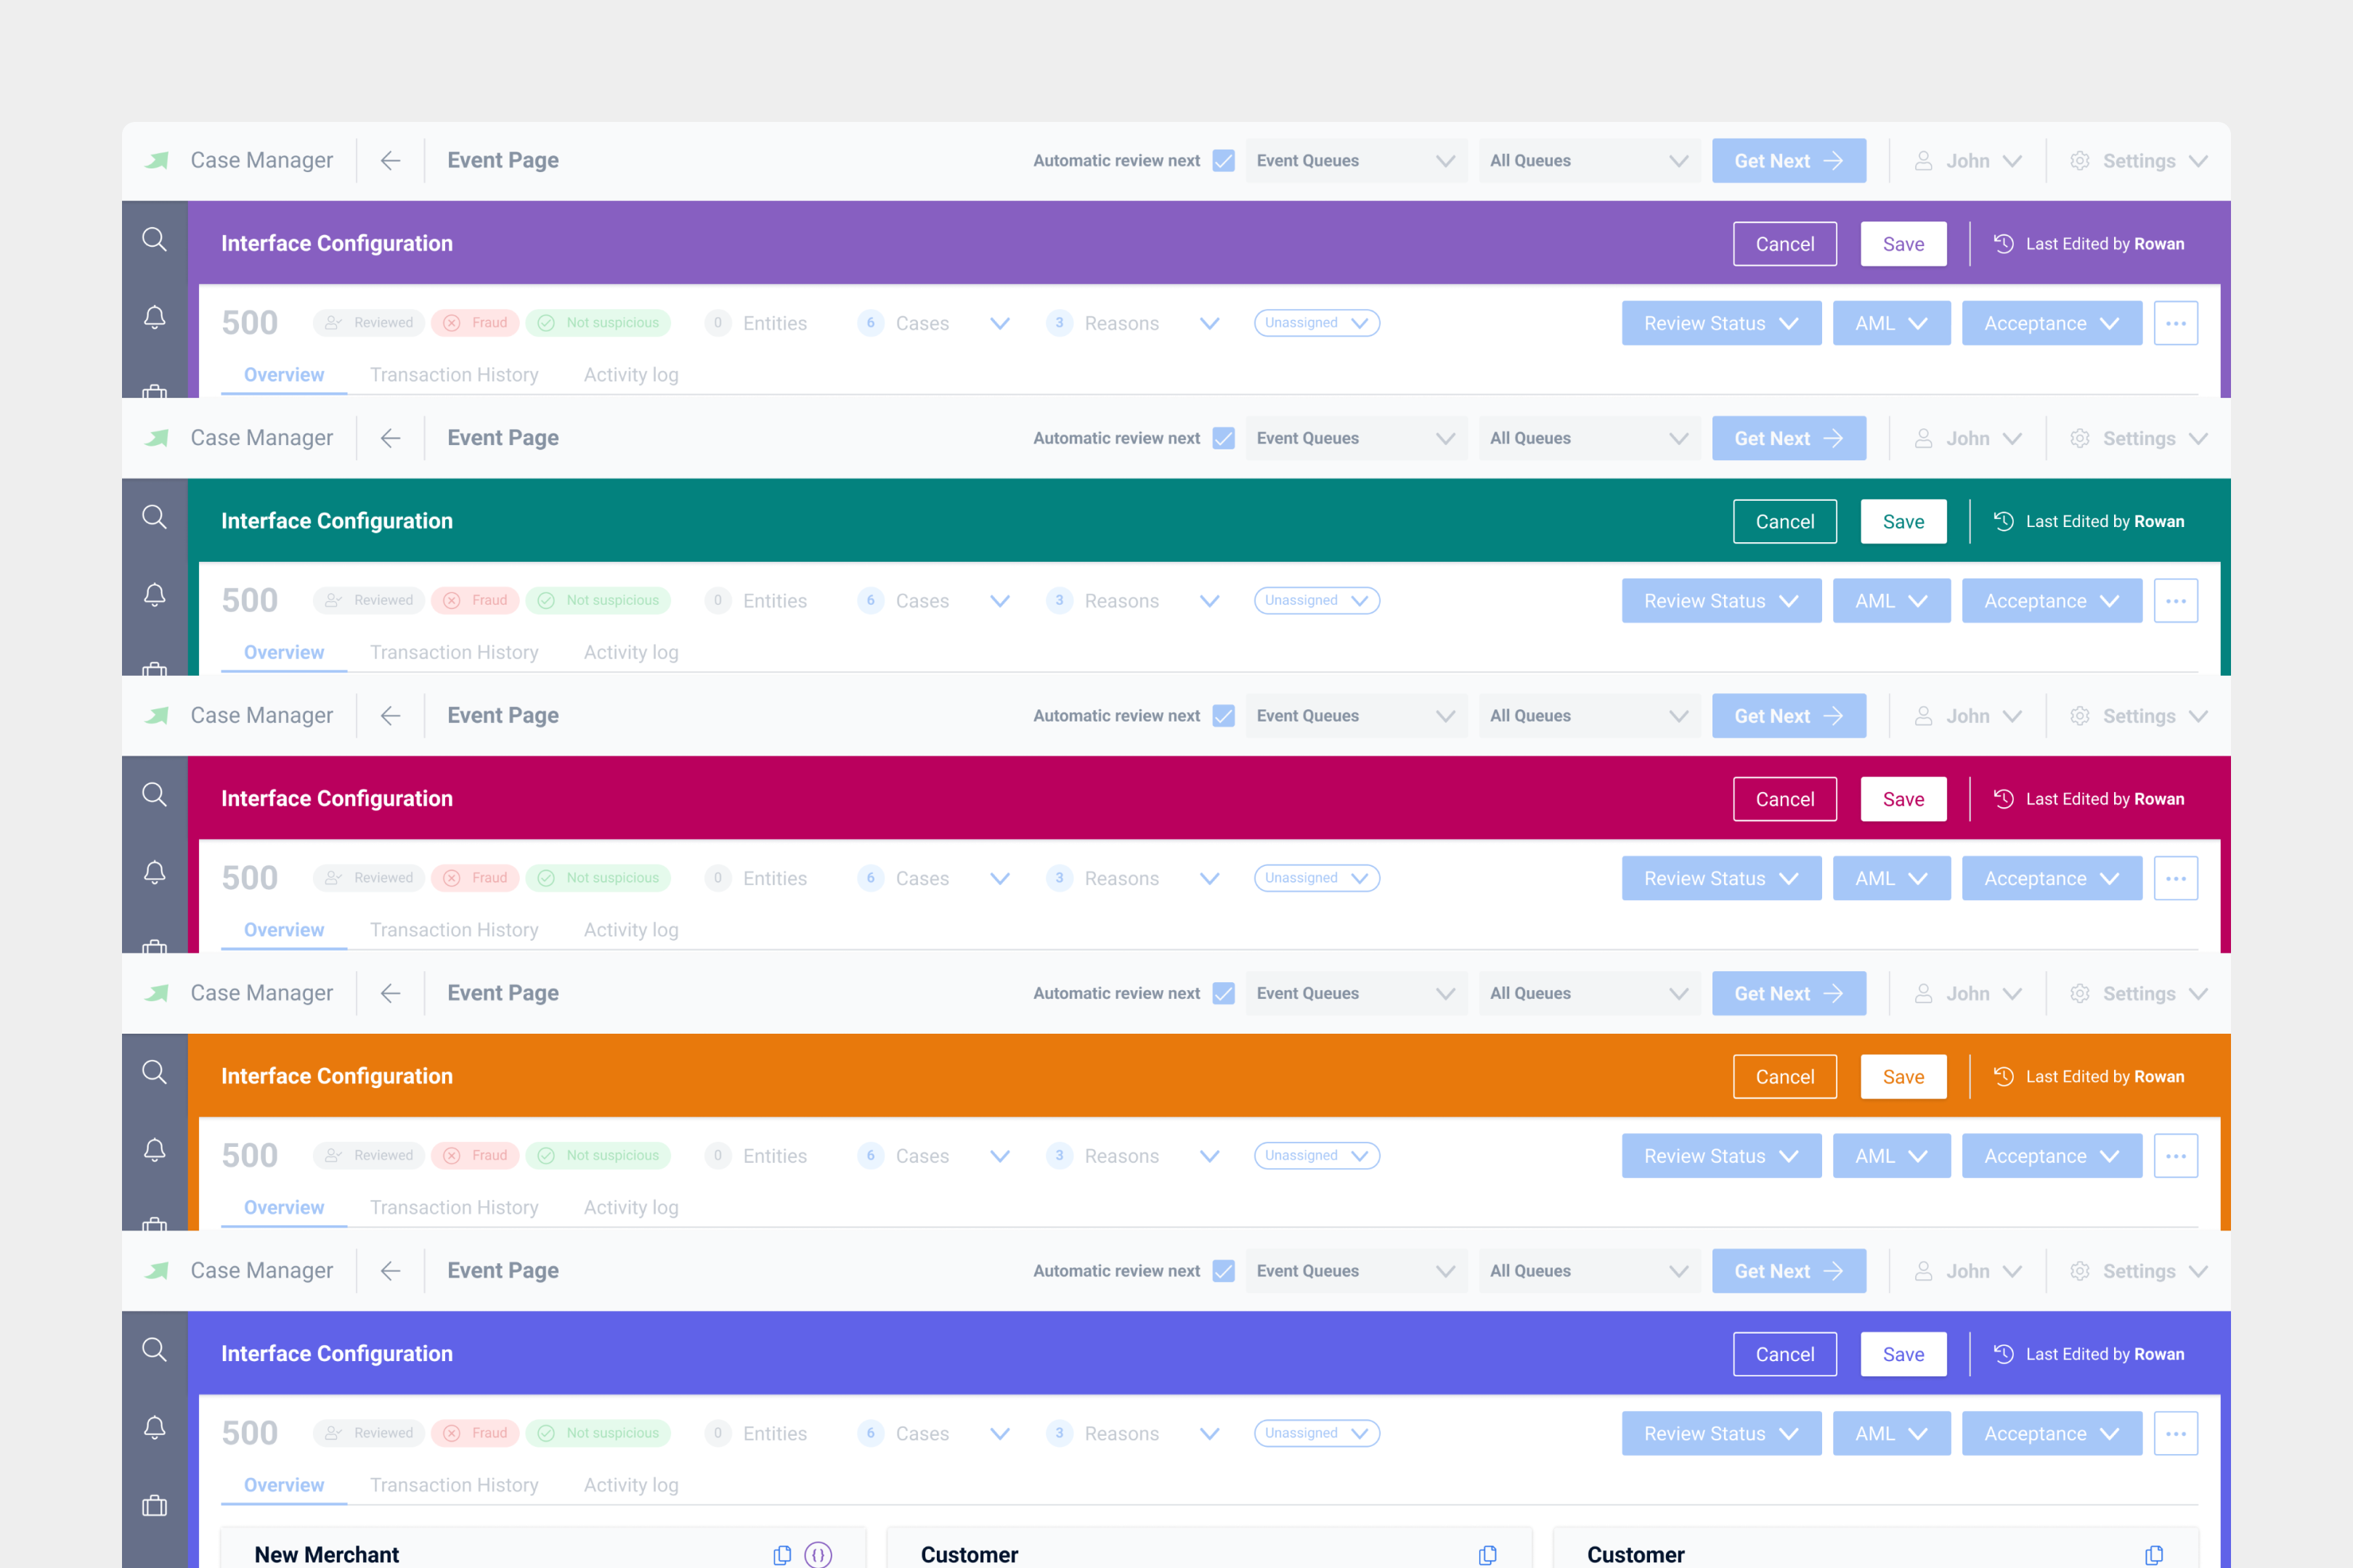This screenshot has height=1568, width=2353.
Task: Open notifications bell beside the purple banner
Action: (154, 317)
